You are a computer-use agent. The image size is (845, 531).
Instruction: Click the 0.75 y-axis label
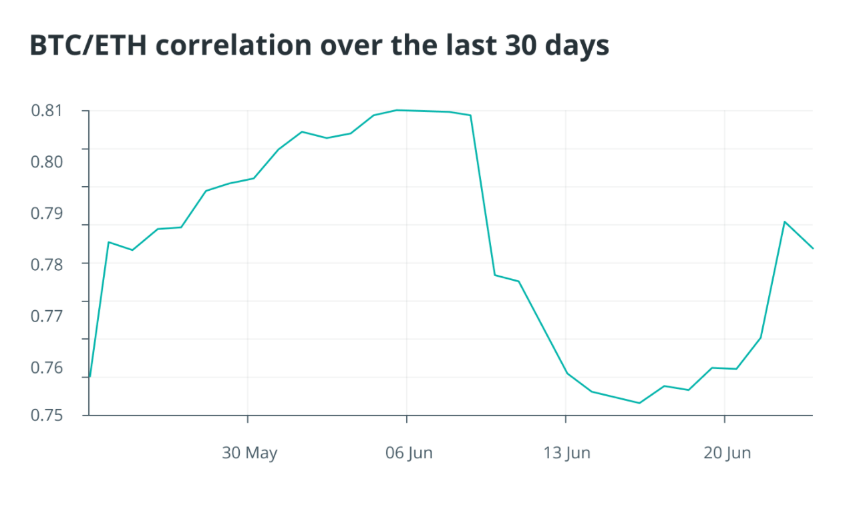(47, 415)
